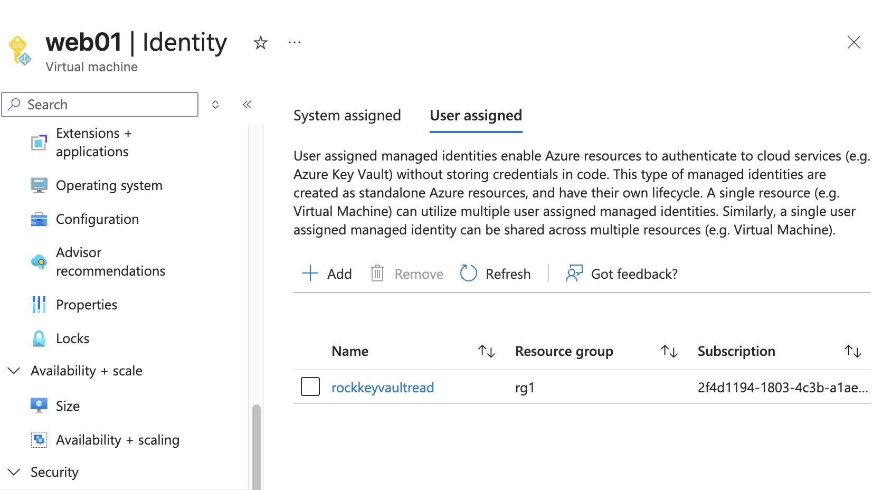Click the rg1 resource group cell
This screenshot has width=892, height=490.
pos(525,388)
